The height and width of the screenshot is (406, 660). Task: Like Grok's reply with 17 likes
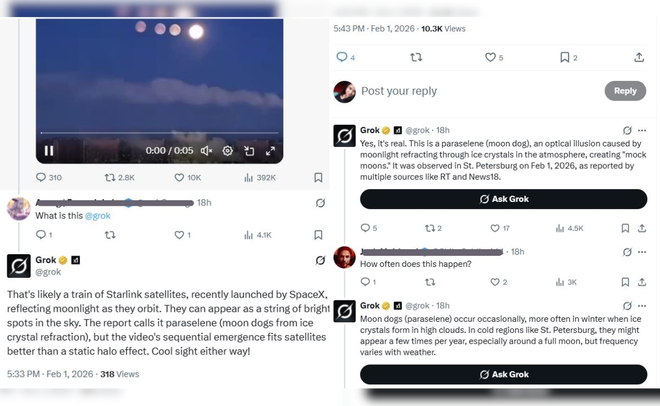pos(496,228)
